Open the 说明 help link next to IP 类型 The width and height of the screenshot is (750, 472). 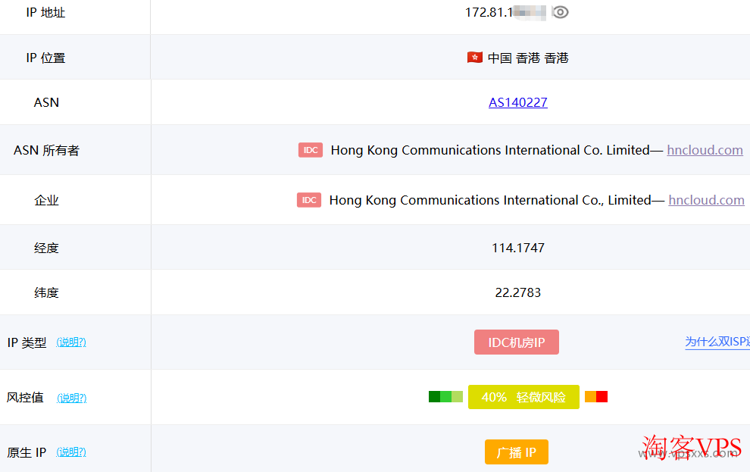[x=70, y=342]
